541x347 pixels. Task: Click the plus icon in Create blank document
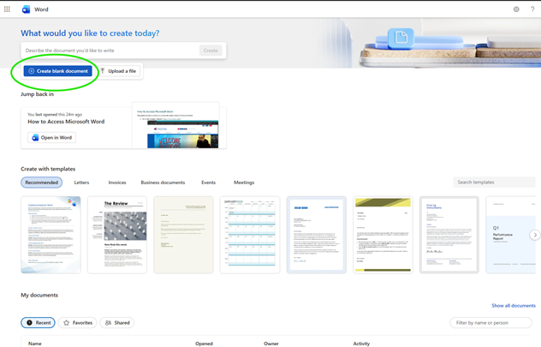point(31,71)
